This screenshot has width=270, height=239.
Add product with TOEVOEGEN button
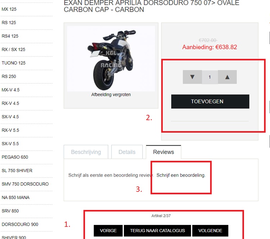[210, 101]
